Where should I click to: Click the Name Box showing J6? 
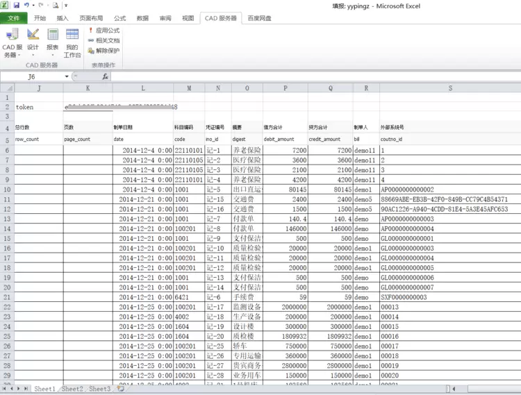click(x=32, y=76)
